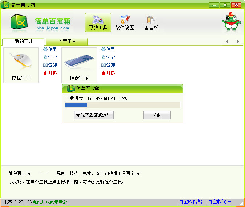Click the bbx.jdyou.com logo text

(53, 28)
